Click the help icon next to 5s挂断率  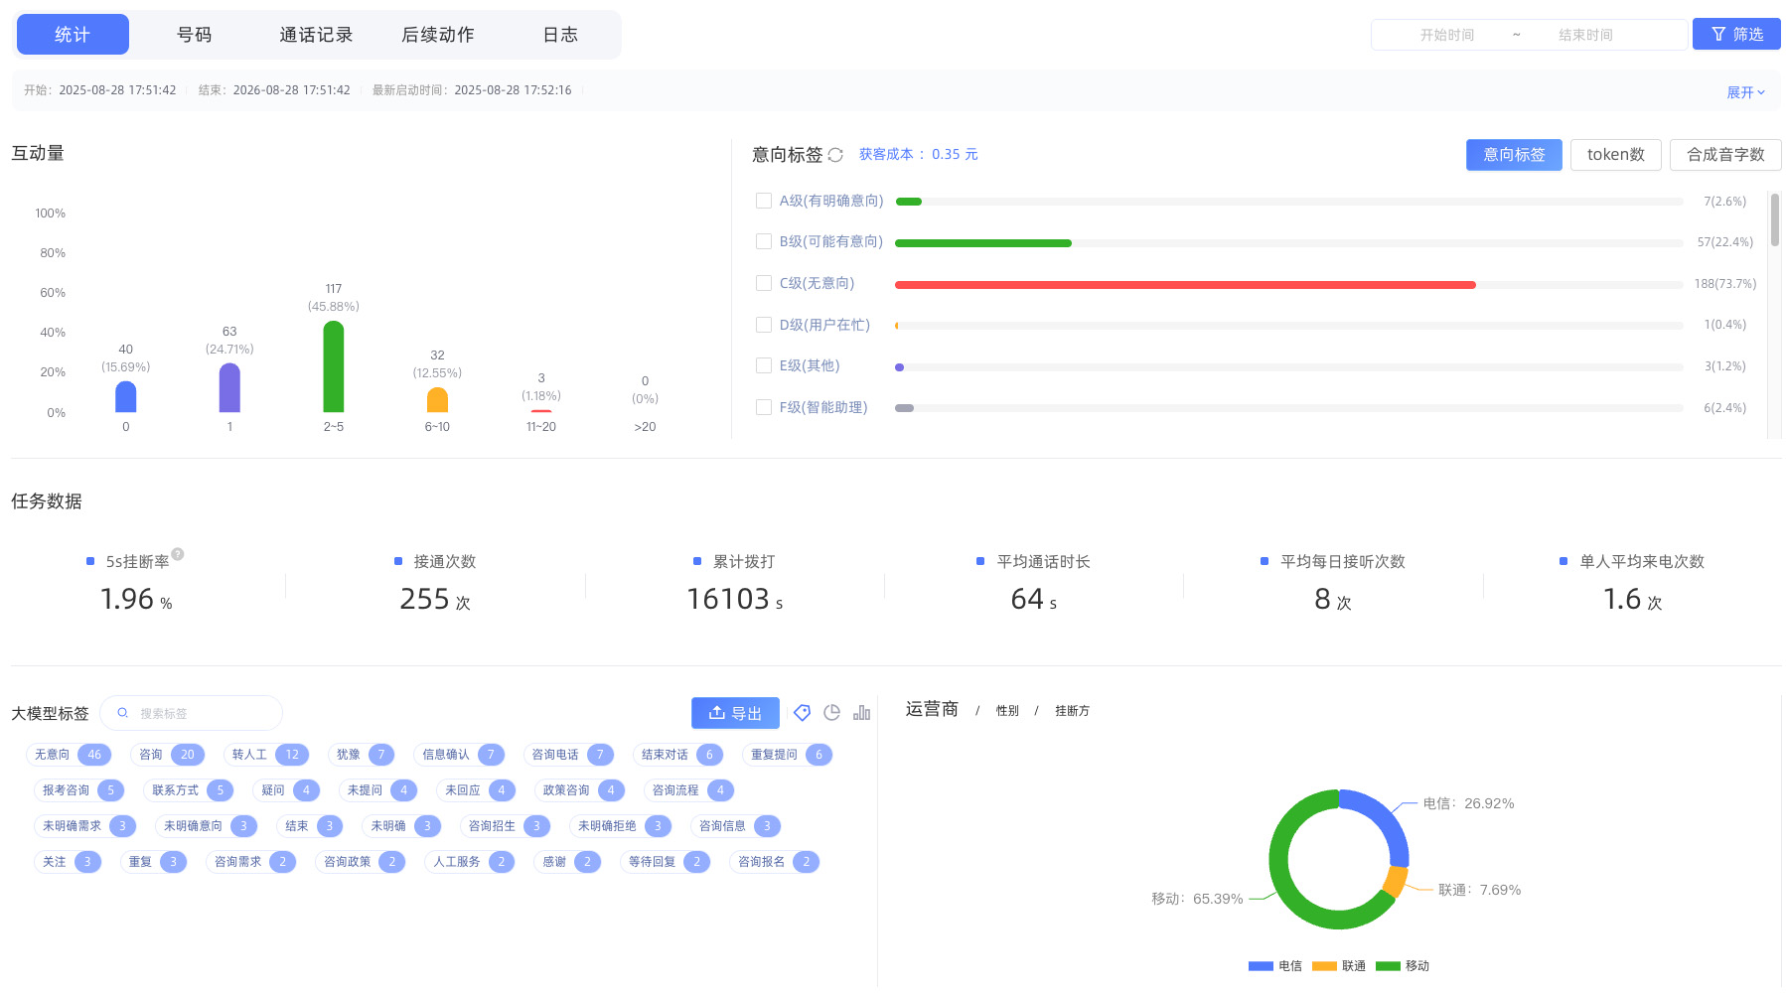pos(178,554)
